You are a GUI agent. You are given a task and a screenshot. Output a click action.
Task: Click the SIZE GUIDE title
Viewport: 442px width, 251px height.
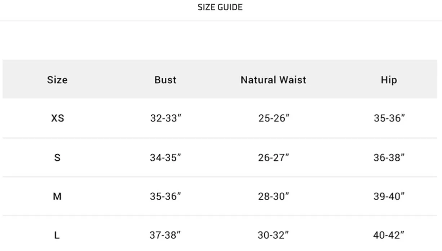tap(220, 7)
